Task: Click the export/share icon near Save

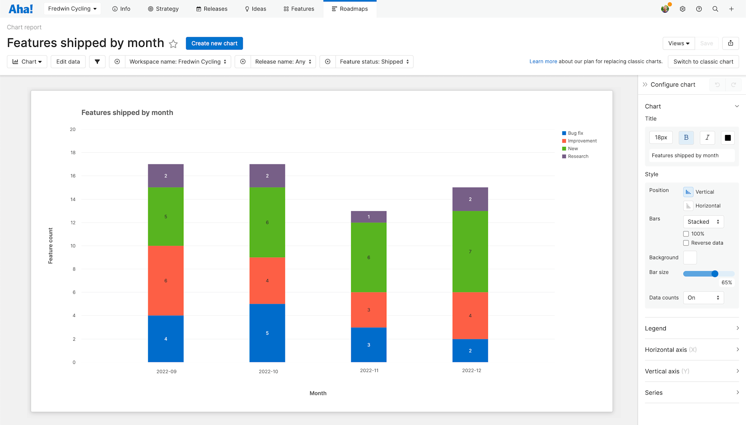Action: pos(730,43)
